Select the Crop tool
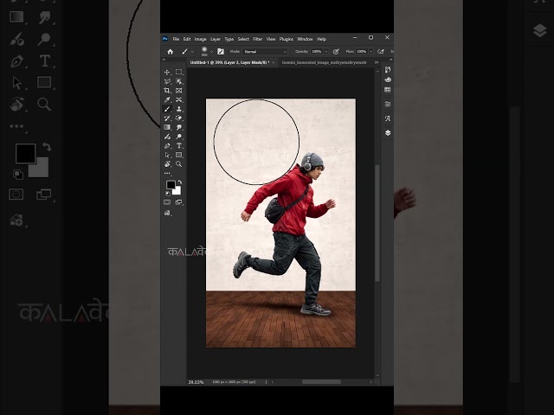The width and height of the screenshot is (554, 415). point(167,91)
